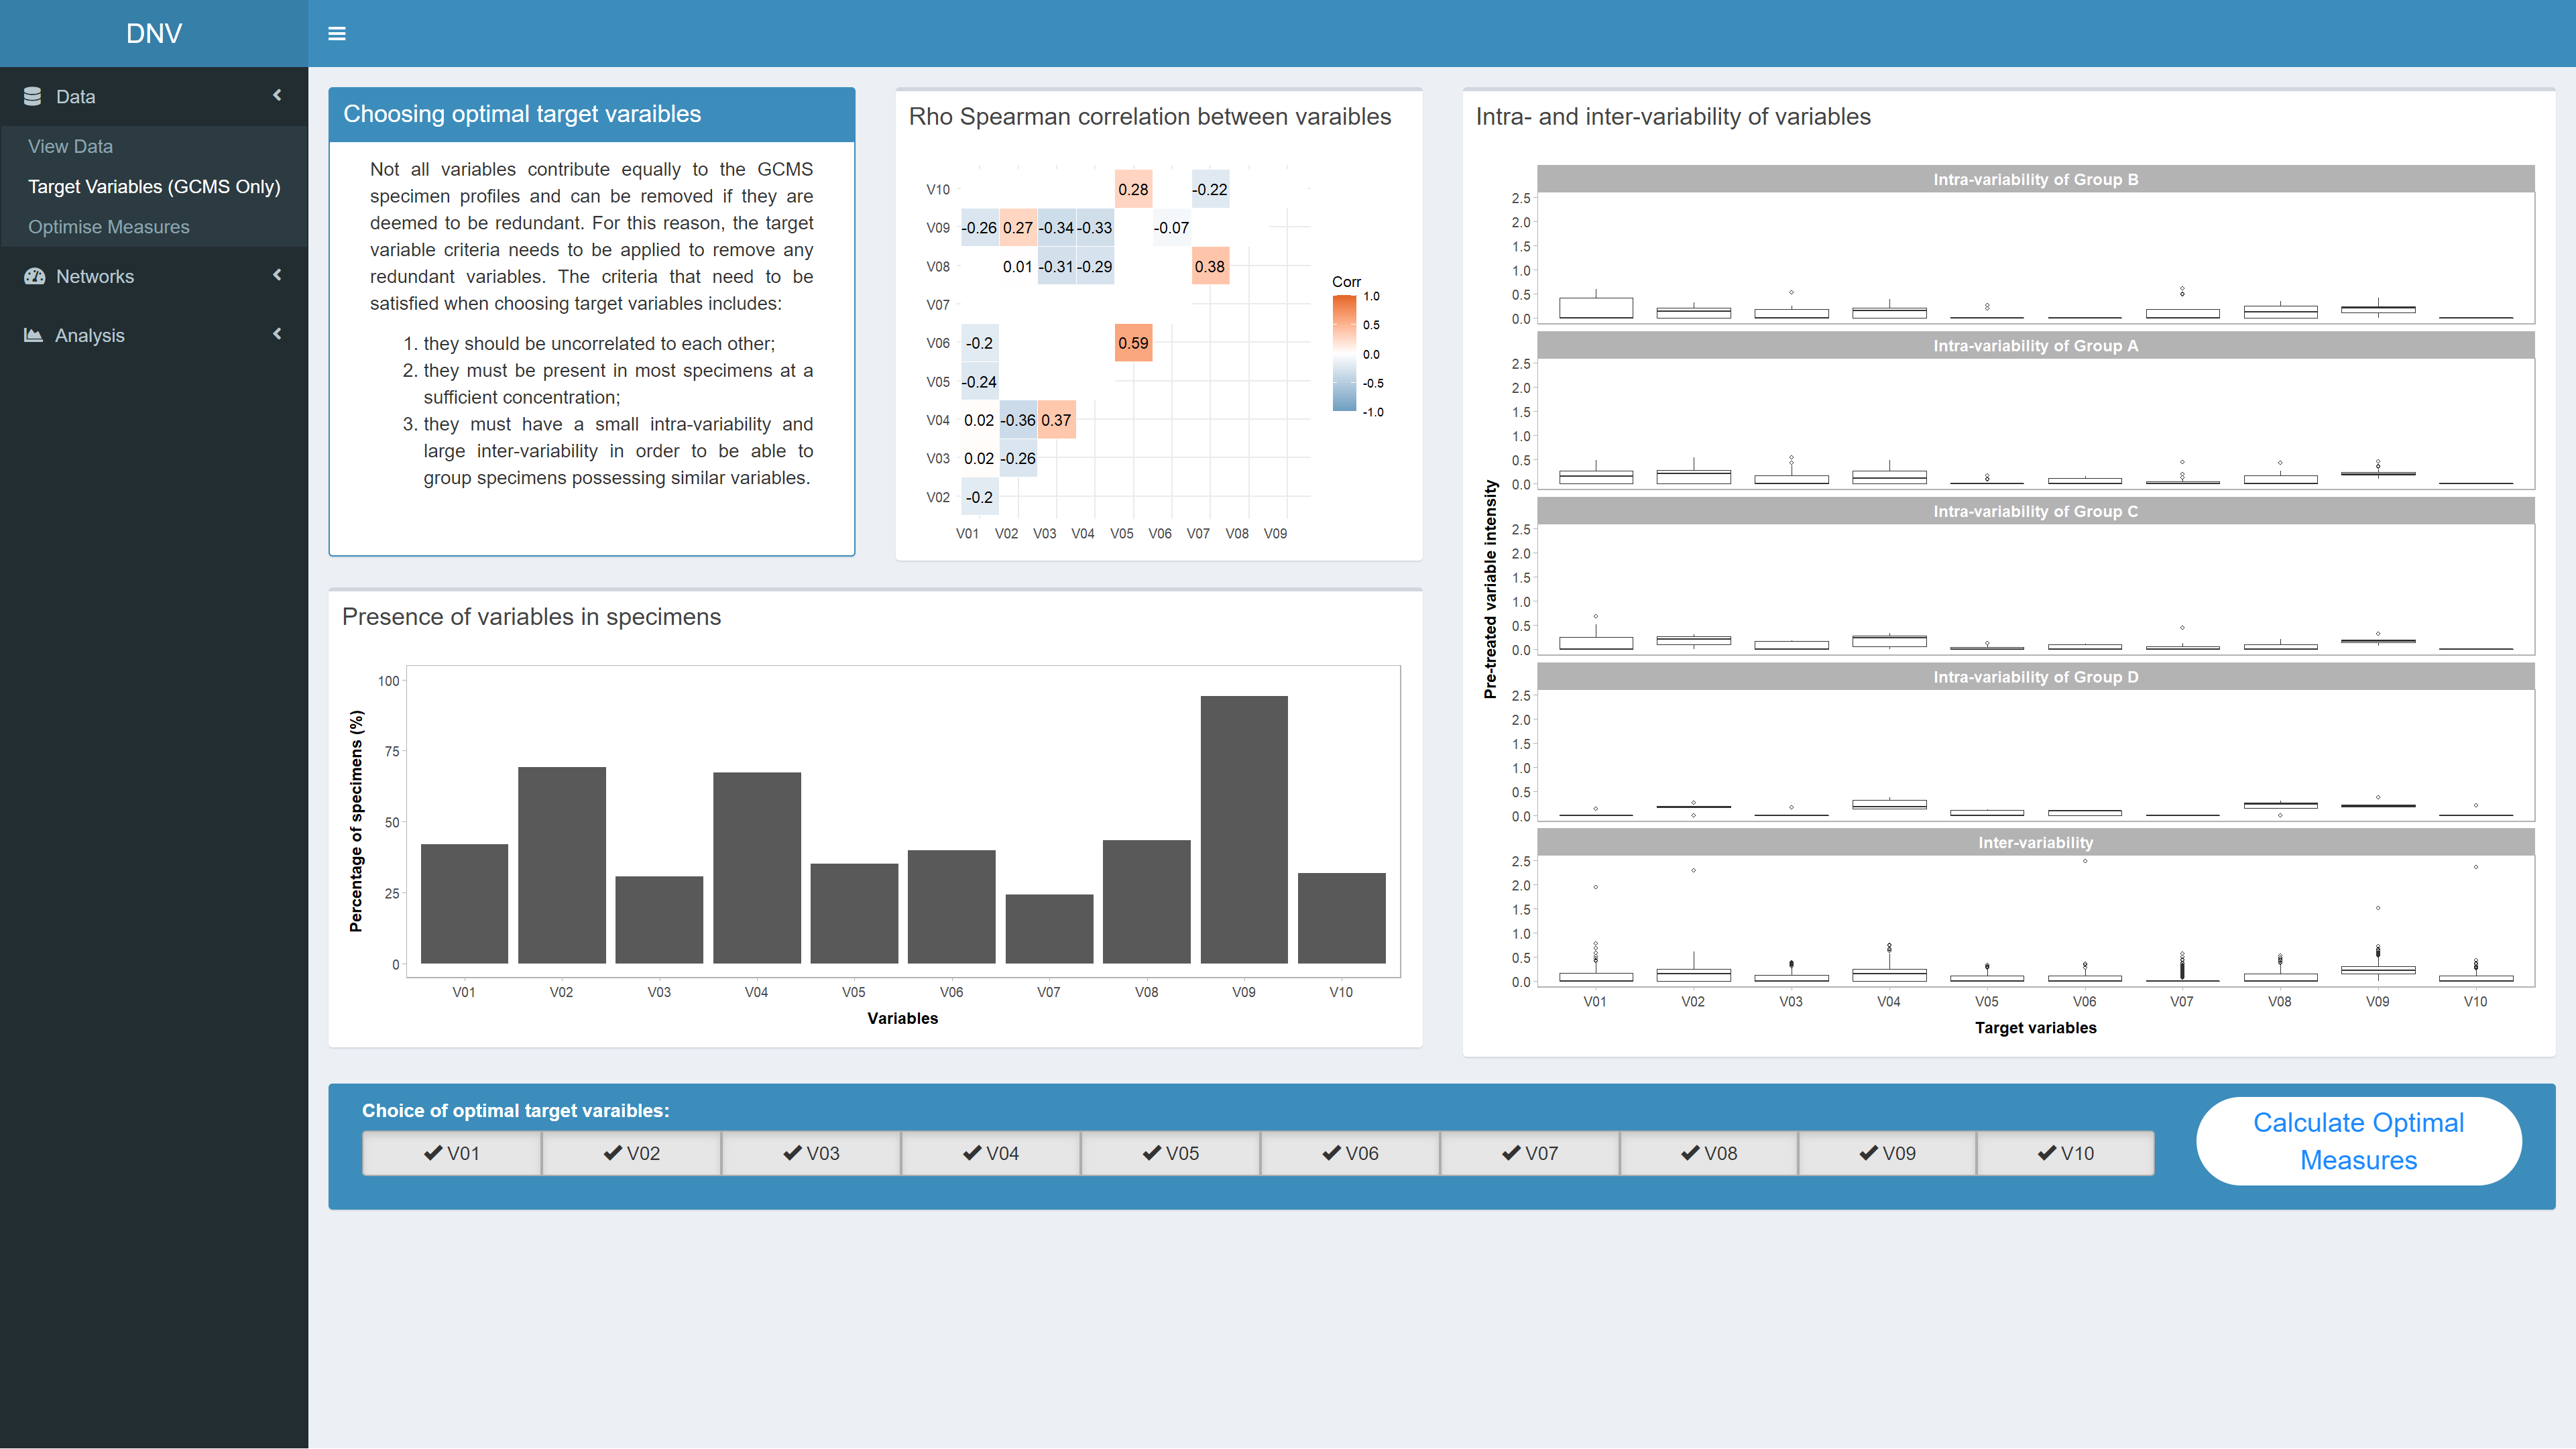Click the Networks dashboard gauge icon
Screen dimensions: 2576x1449
(35, 276)
